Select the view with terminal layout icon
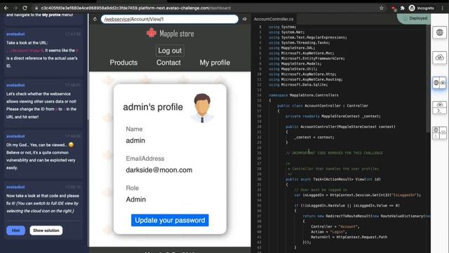The height and width of the screenshot is (253, 449). (440, 108)
